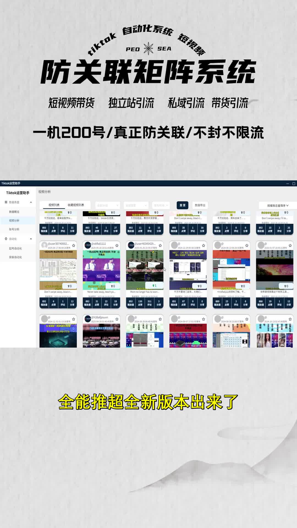Open the filter dropdown beside 收藏视频列表 tab
The width and height of the screenshot is (297, 528).
tap(108, 205)
